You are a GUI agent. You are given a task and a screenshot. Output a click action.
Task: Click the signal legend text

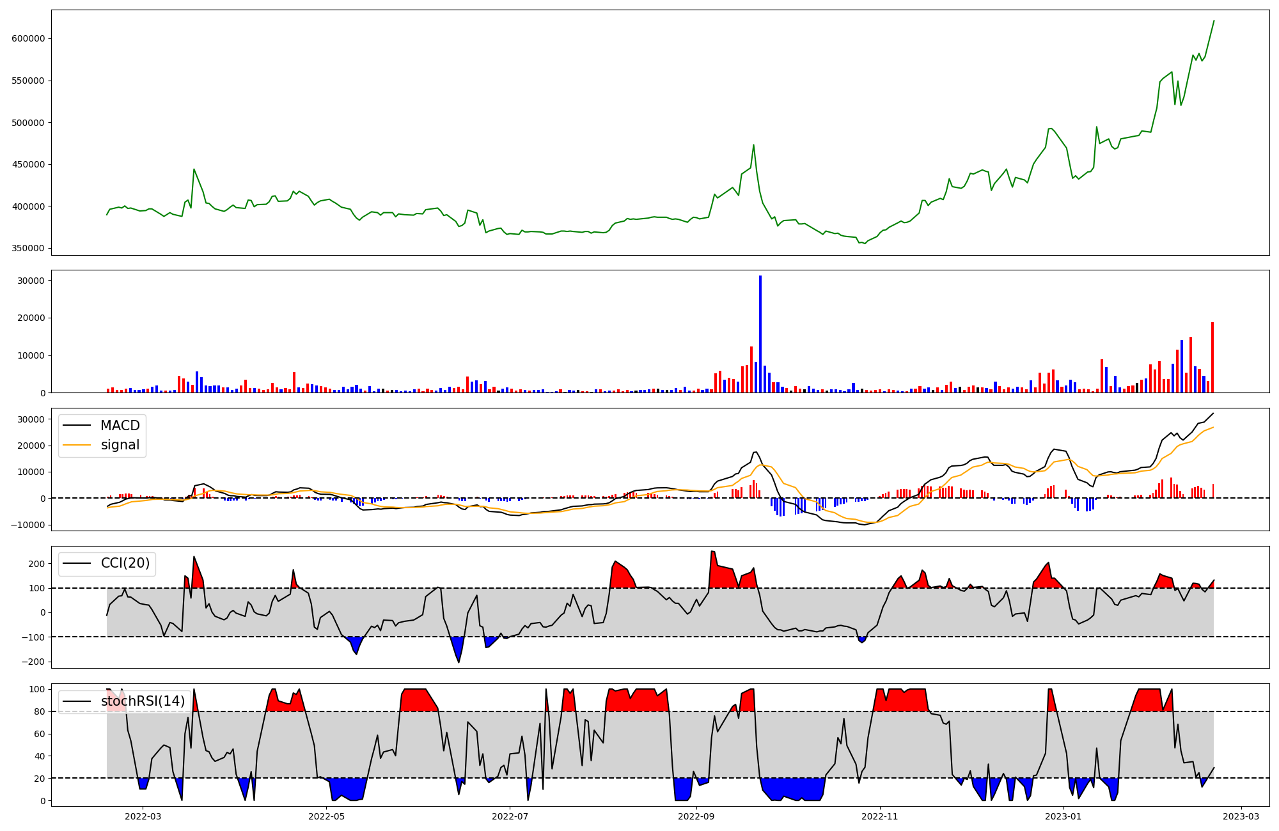pos(120,445)
